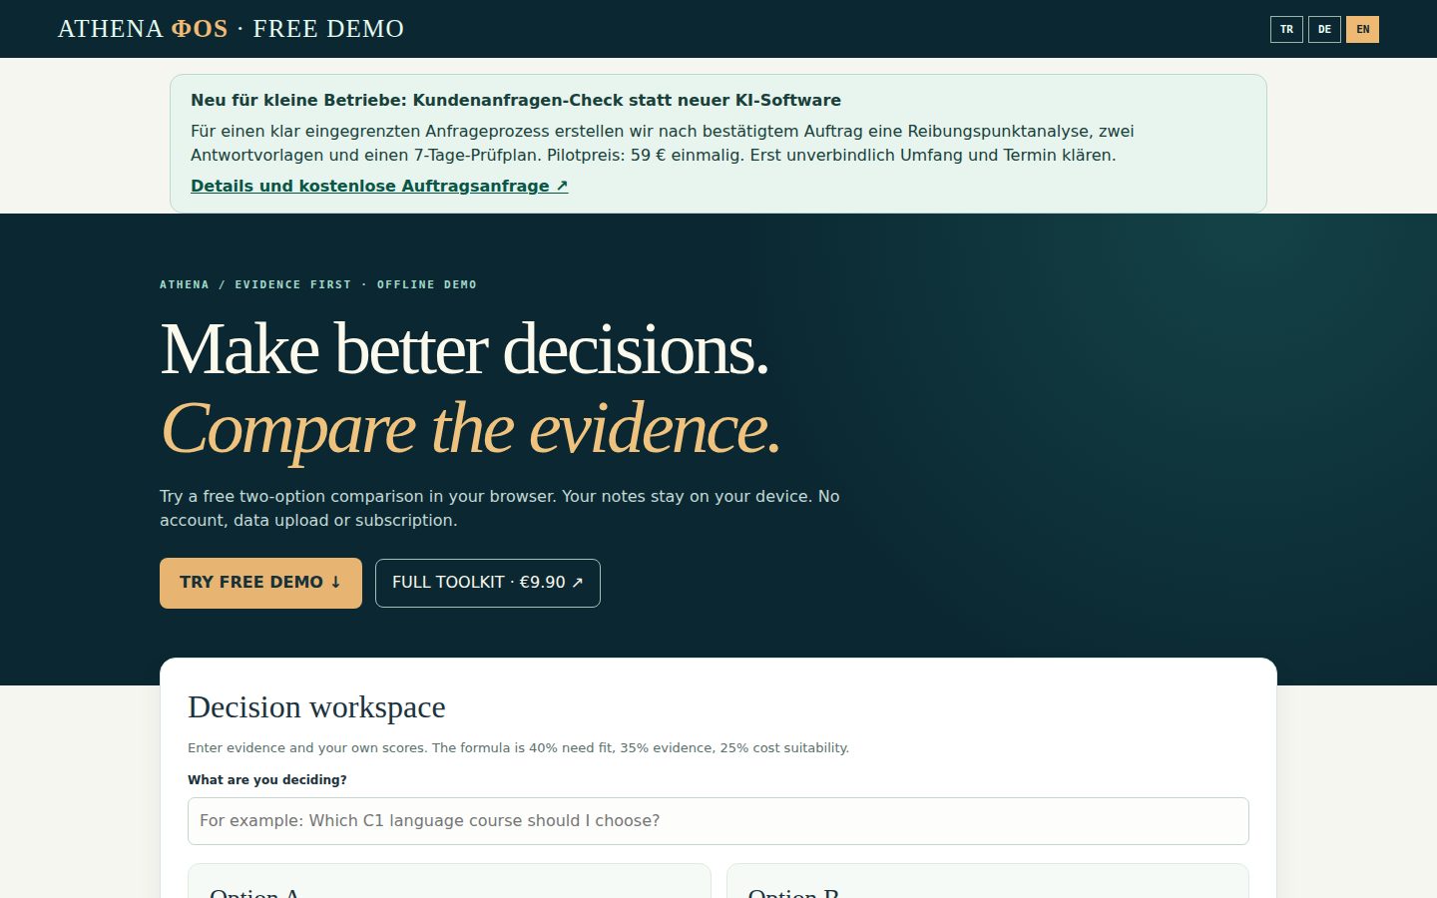The height and width of the screenshot is (898, 1437).
Task: Click the 'Compare the evidence.' headline
Action: pyautogui.click(x=471, y=429)
